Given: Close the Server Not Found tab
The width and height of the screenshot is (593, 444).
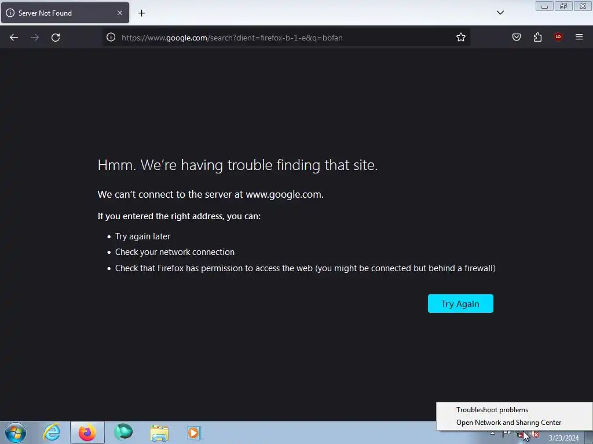Looking at the screenshot, I should [x=120, y=13].
